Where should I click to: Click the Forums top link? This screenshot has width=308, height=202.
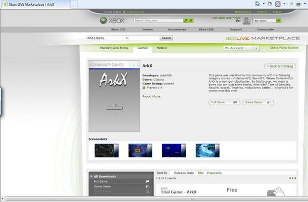tap(262, 12)
